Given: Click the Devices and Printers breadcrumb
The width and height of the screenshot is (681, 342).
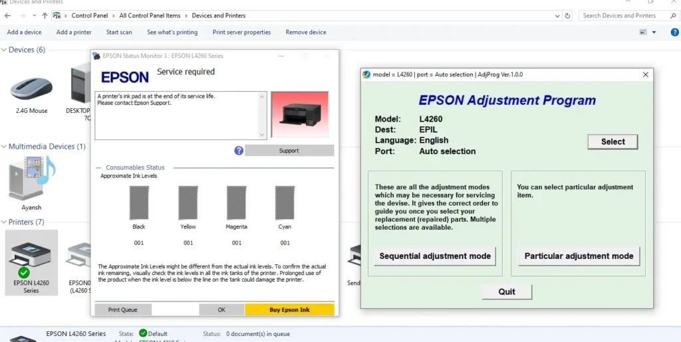Looking at the screenshot, I should click(218, 15).
